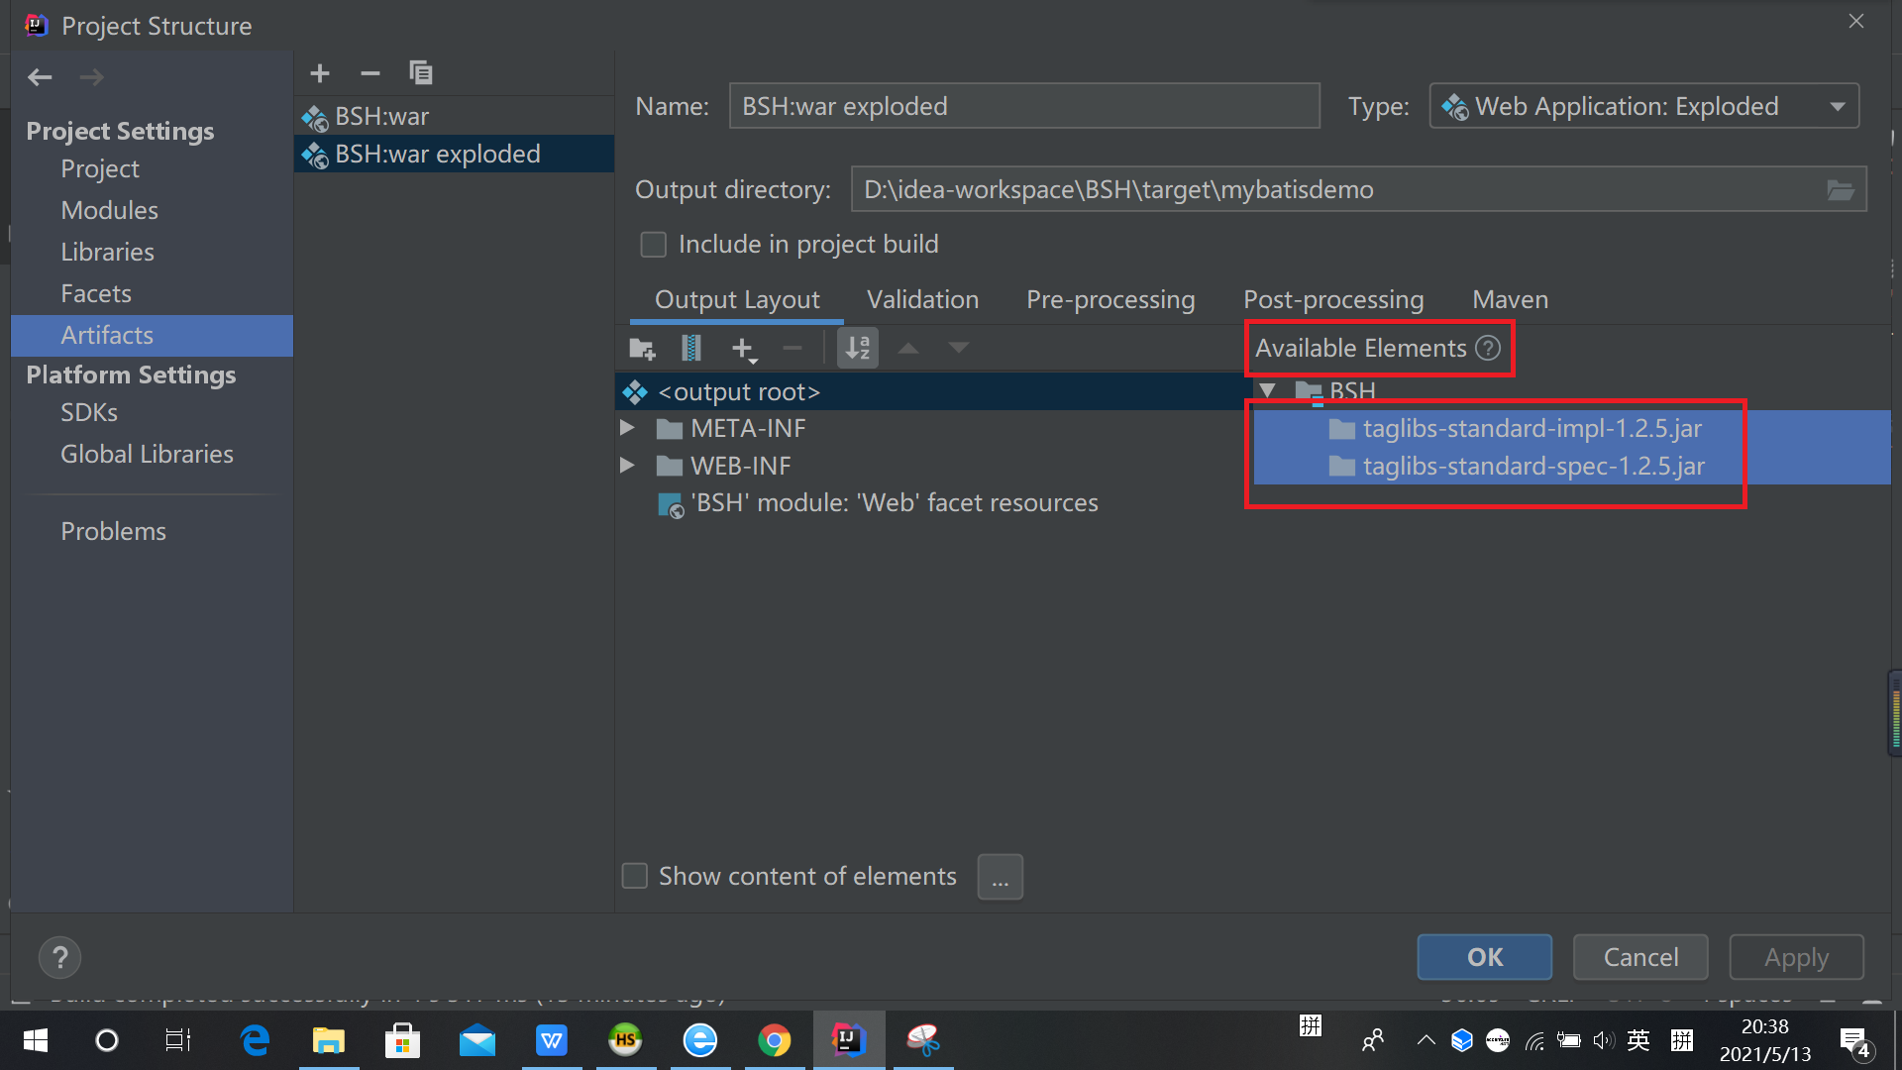Viewport: 1902px width, 1070px height.
Task: Click the browse output directory folder icon
Action: [x=1840, y=190]
